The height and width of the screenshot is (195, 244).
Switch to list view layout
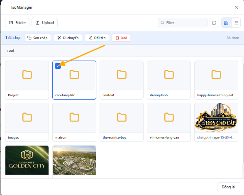[236, 23]
